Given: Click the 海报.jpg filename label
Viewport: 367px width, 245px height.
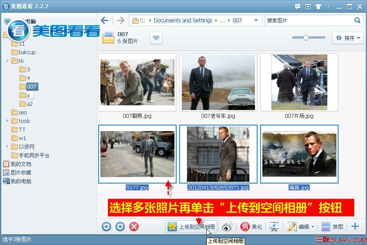Looking at the screenshot, I should point(299,187).
